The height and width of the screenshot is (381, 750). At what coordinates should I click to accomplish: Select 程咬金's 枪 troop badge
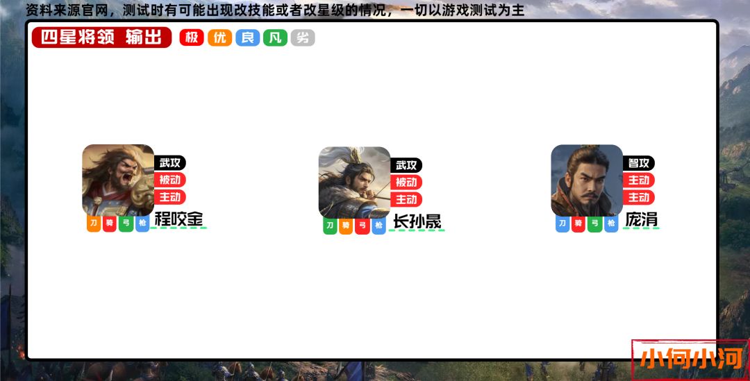(142, 223)
